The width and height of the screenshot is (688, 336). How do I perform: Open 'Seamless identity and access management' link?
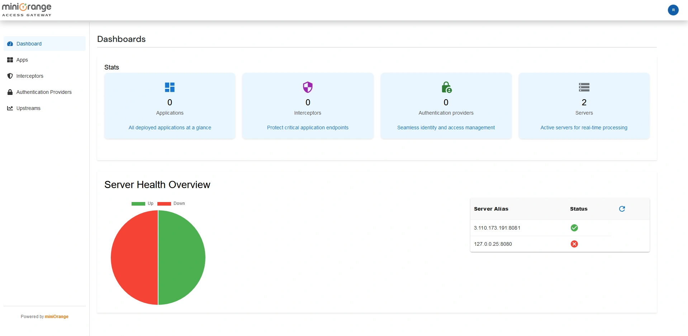446,128
